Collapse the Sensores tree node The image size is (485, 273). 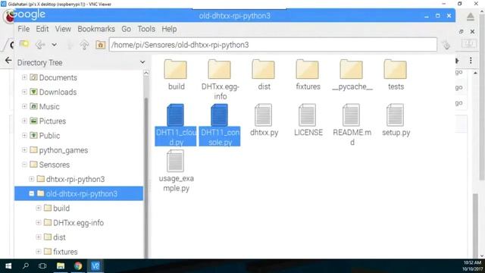click(24, 165)
